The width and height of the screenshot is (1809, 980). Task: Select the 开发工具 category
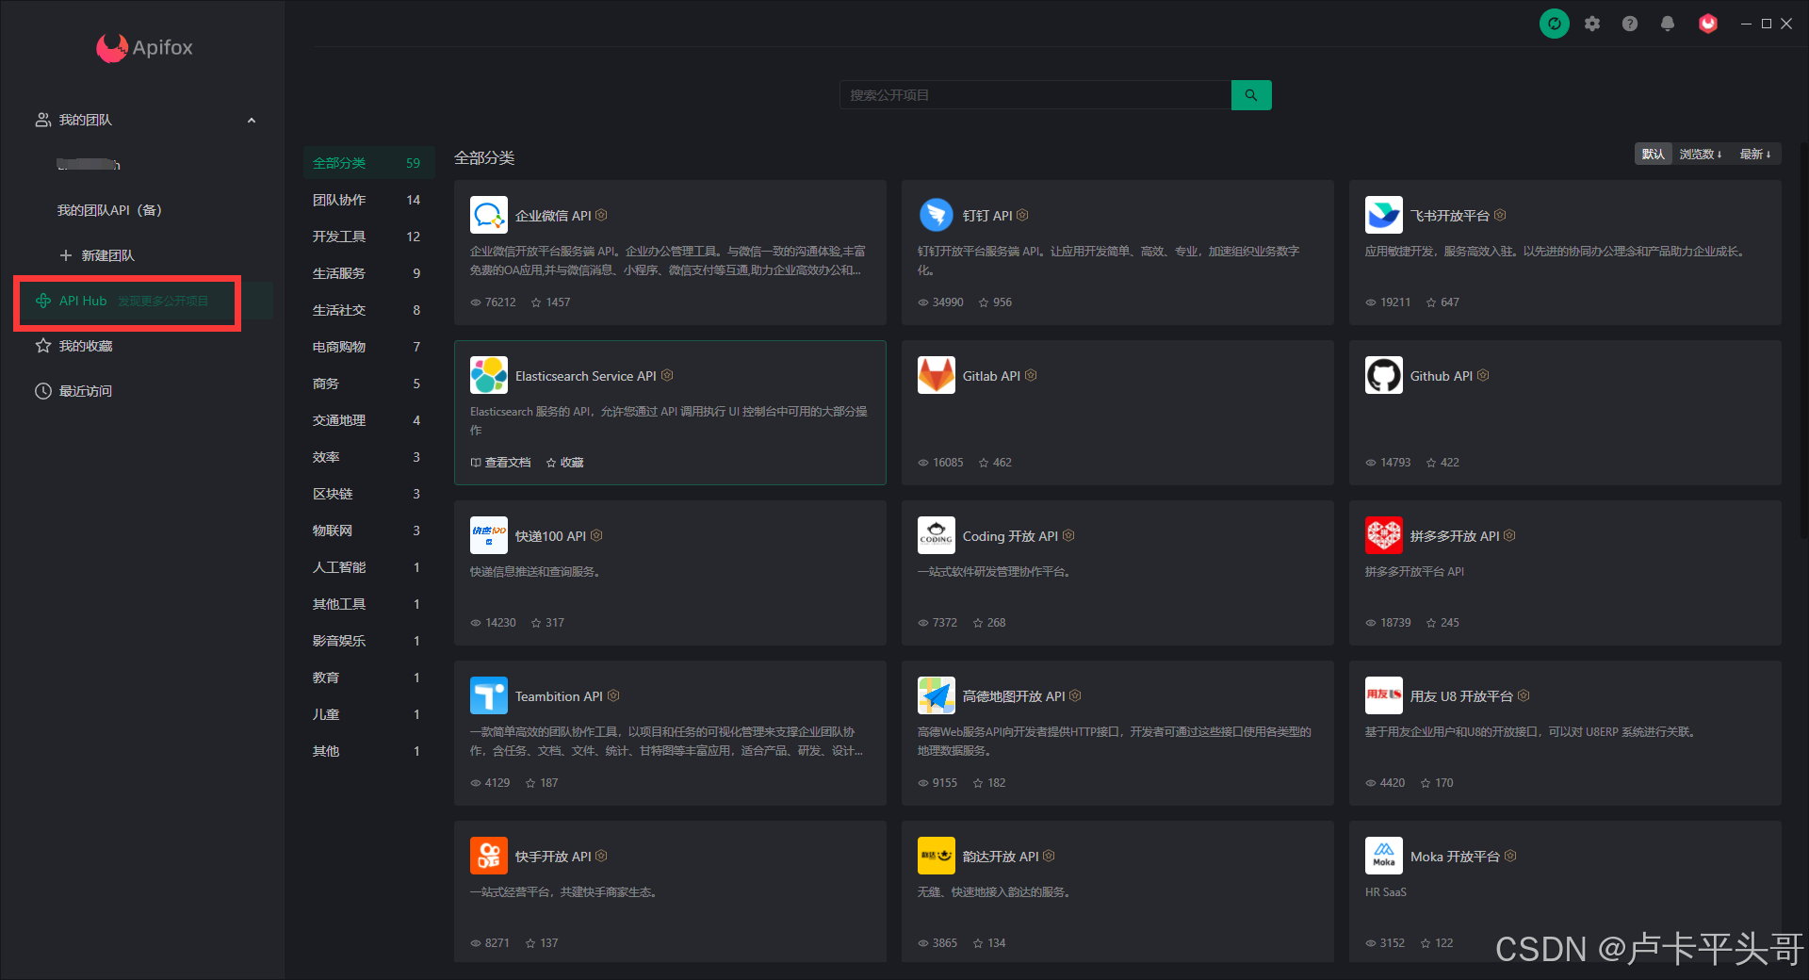coord(368,237)
